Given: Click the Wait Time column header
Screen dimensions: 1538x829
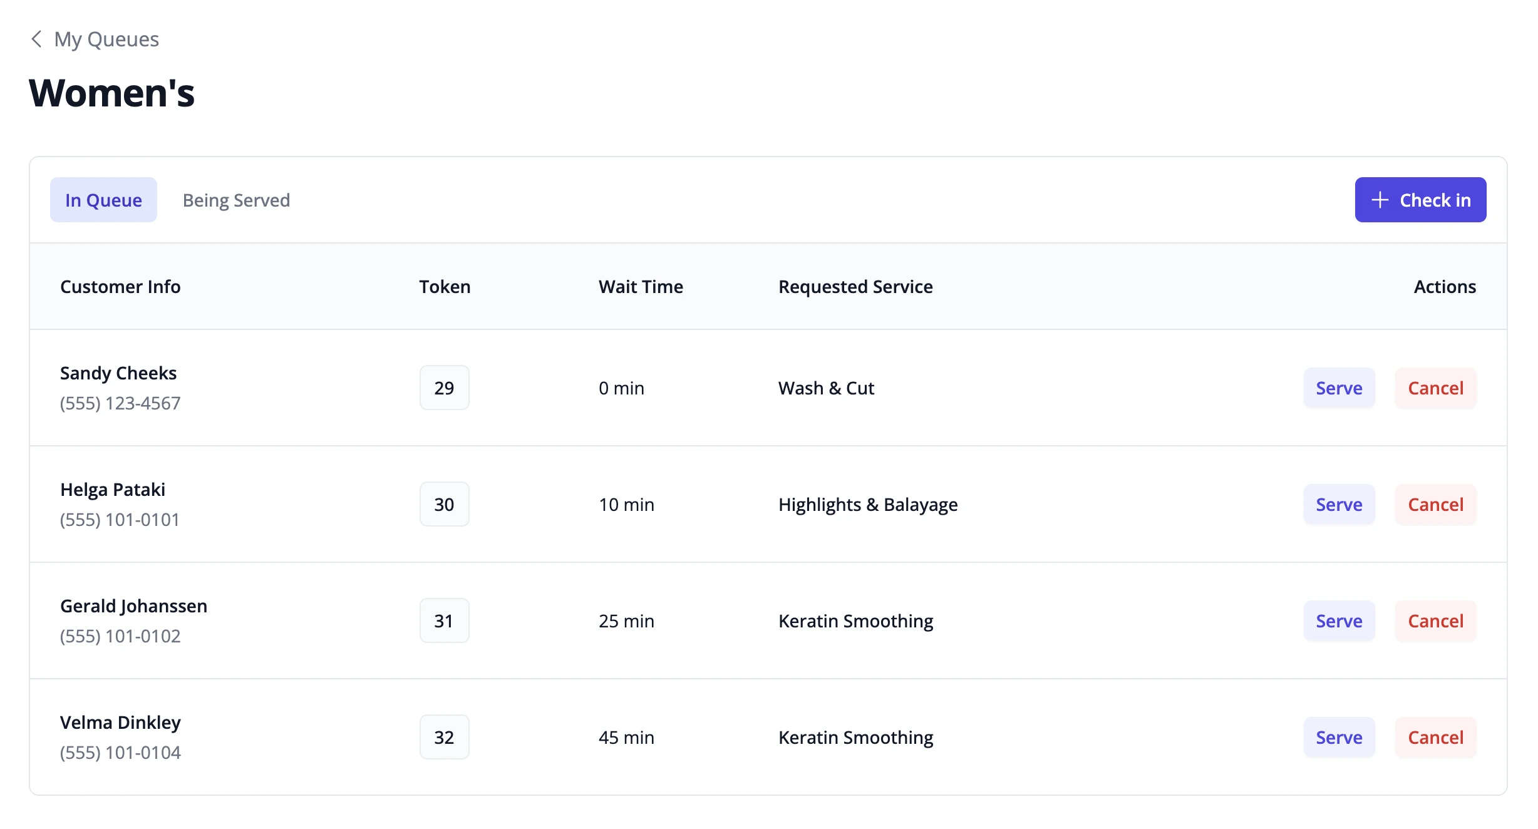Looking at the screenshot, I should pyautogui.click(x=641, y=287).
